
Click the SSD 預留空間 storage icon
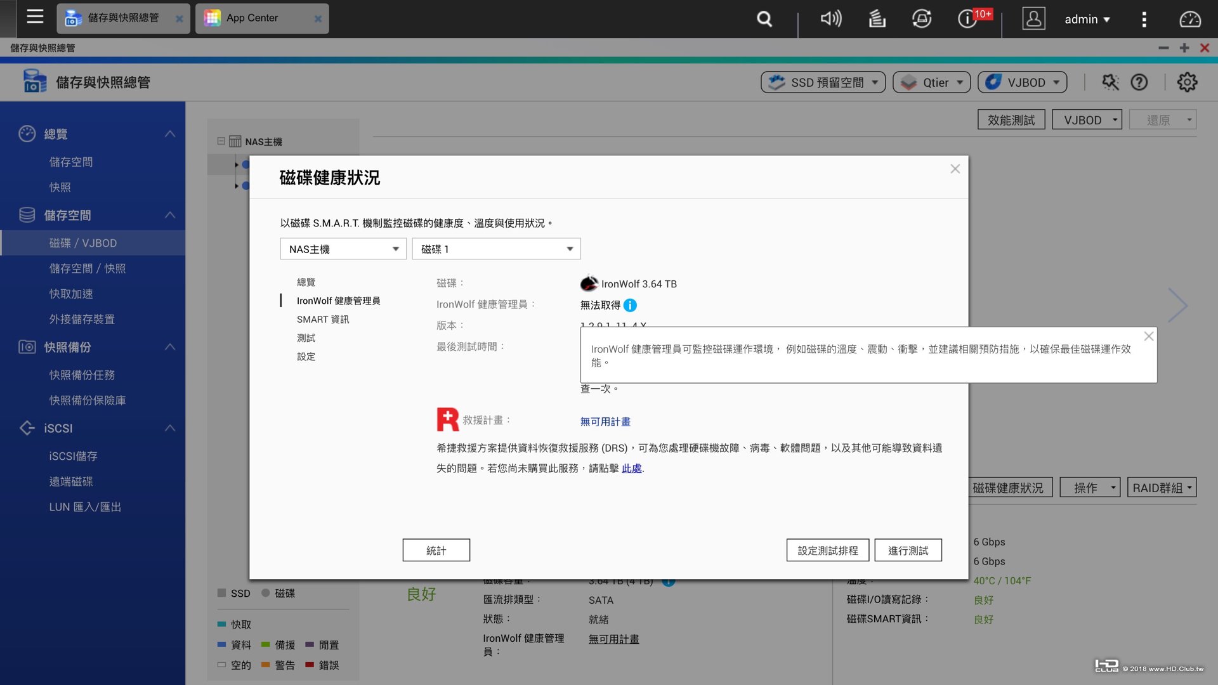pyautogui.click(x=776, y=81)
